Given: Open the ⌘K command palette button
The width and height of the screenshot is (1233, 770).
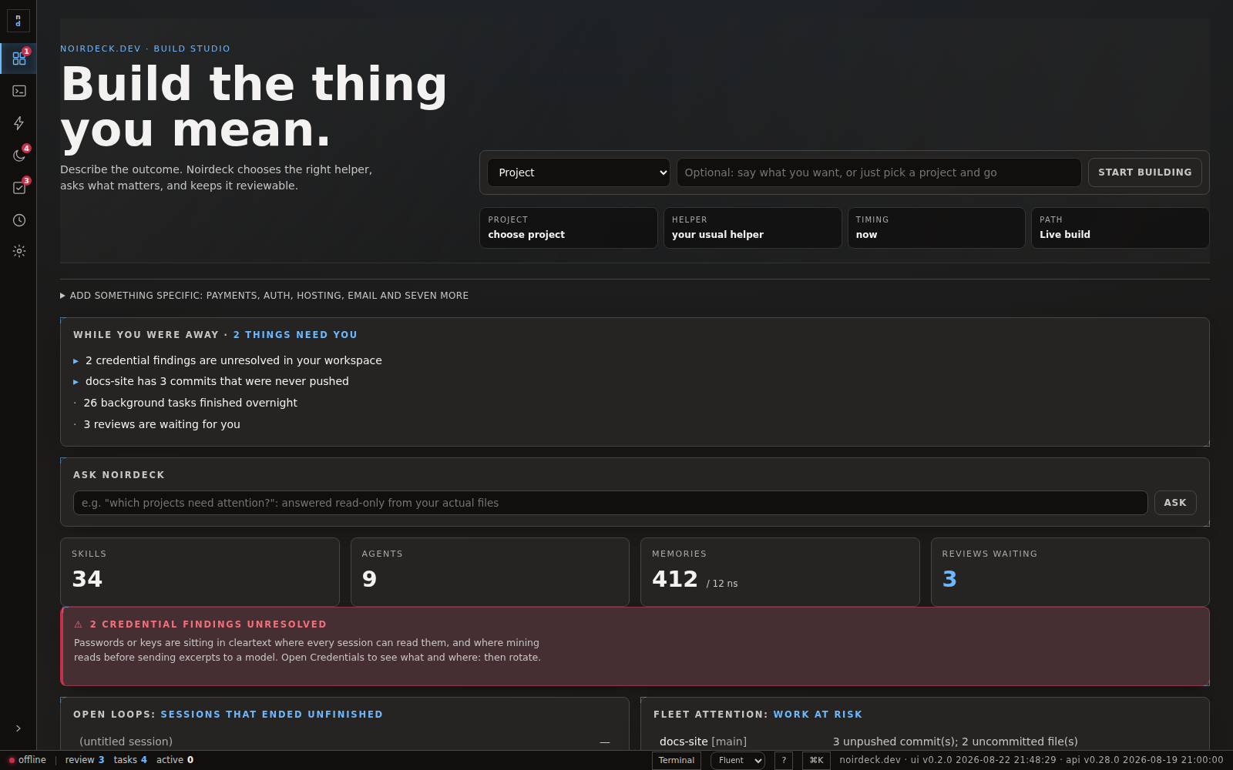Looking at the screenshot, I should point(816,761).
